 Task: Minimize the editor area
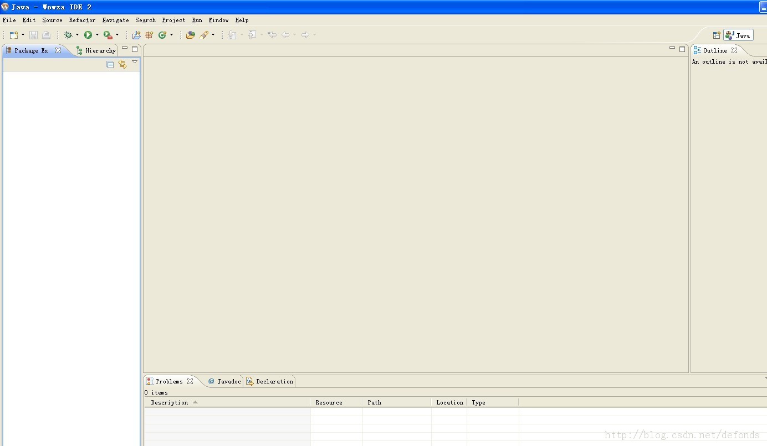point(672,49)
